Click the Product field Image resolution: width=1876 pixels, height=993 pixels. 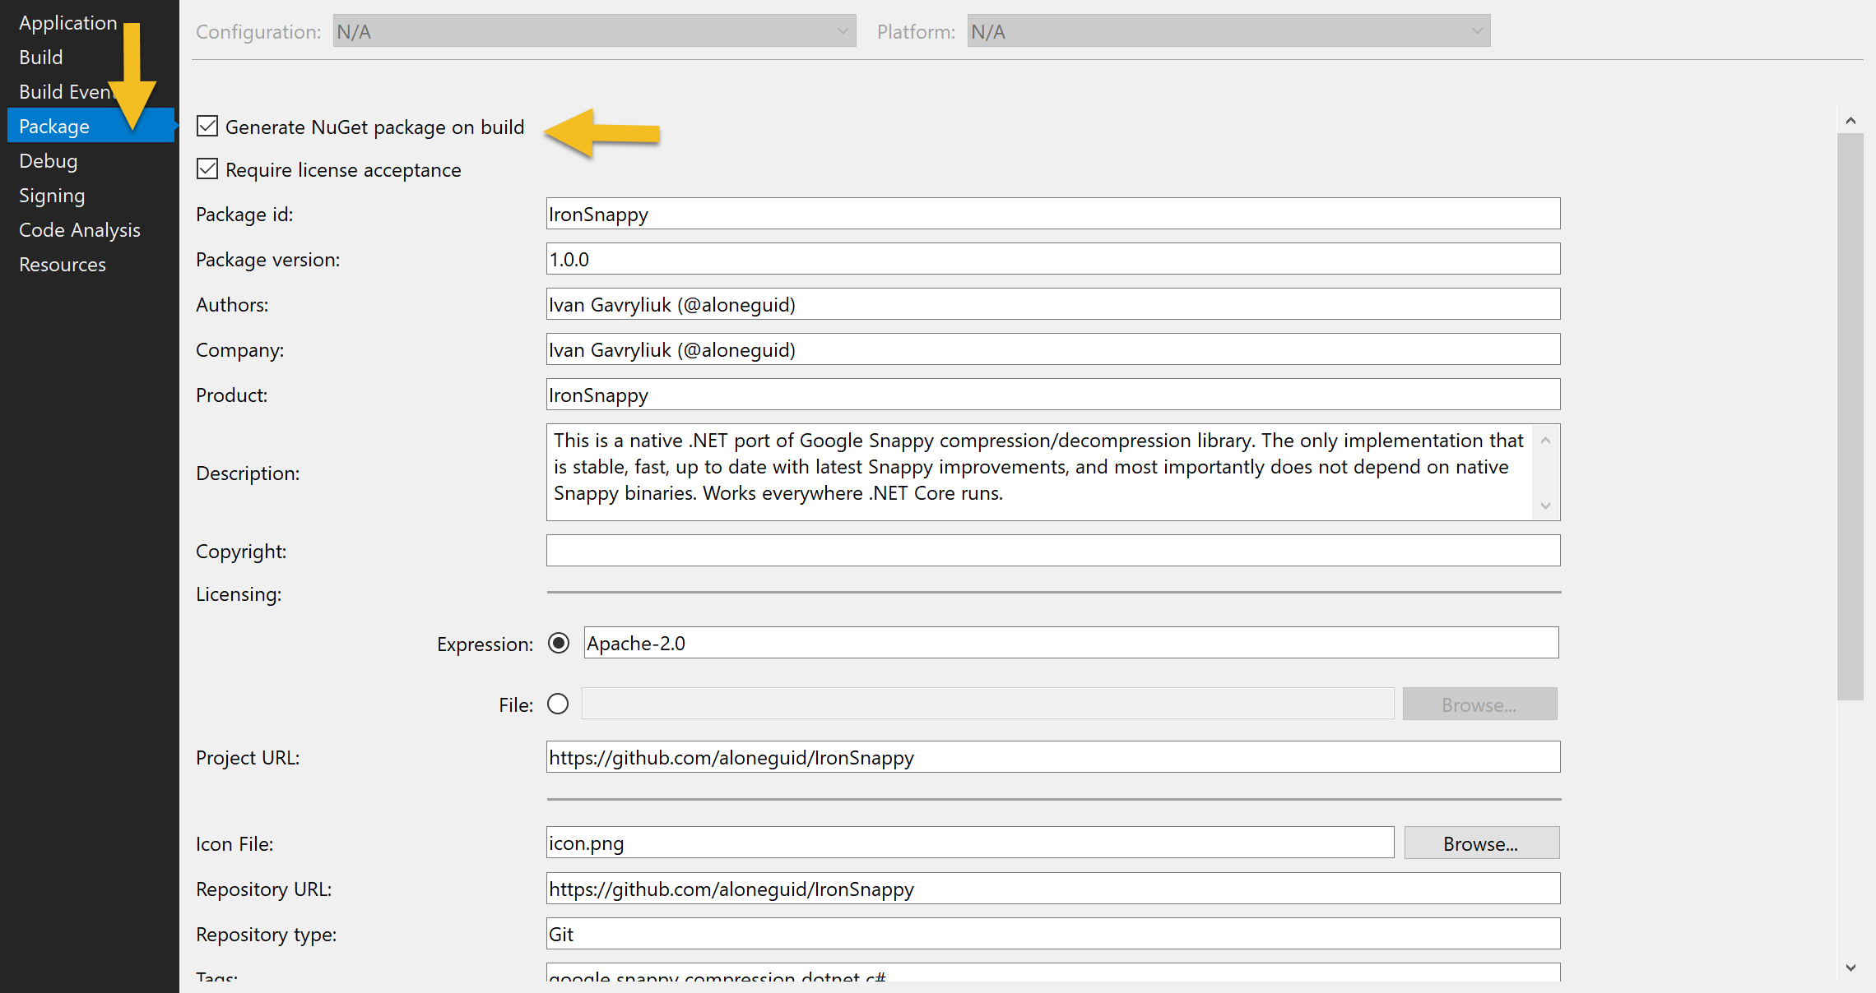tap(1053, 395)
